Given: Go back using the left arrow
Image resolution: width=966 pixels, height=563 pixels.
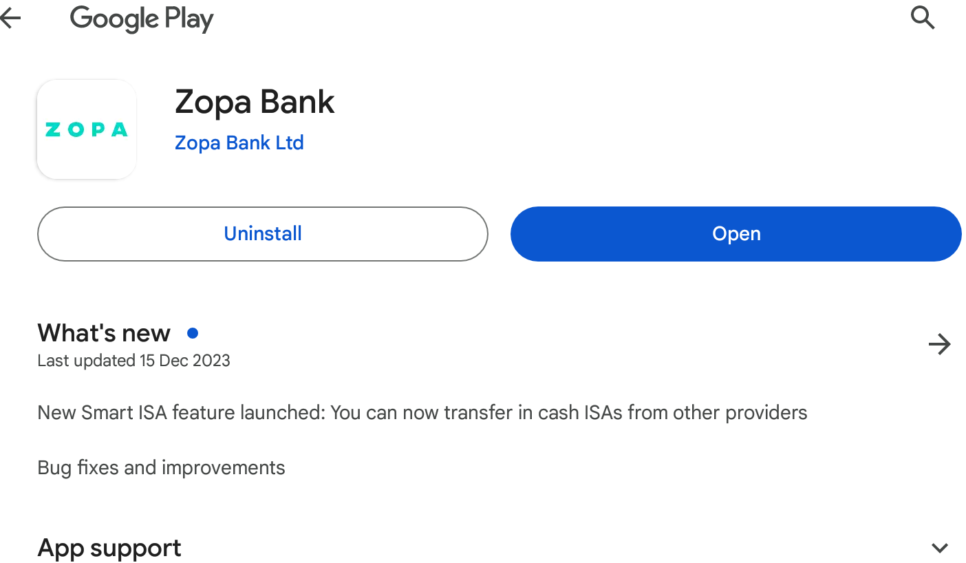Looking at the screenshot, I should pos(10,18).
